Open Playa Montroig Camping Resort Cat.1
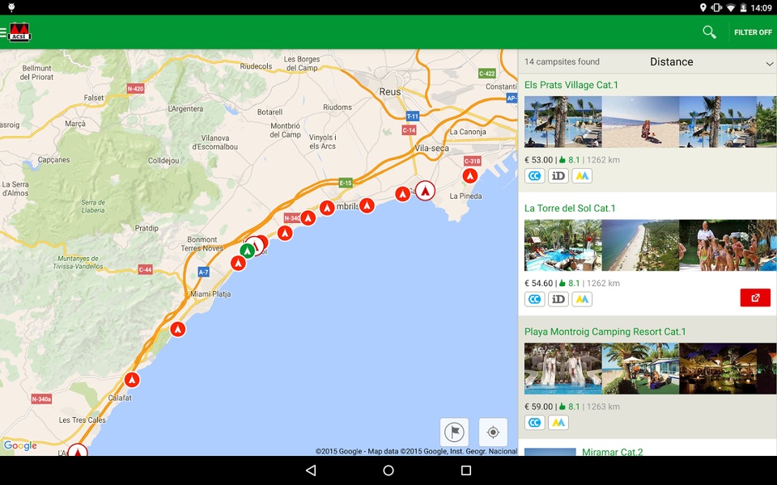777x485 pixels. (x=605, y=331)
